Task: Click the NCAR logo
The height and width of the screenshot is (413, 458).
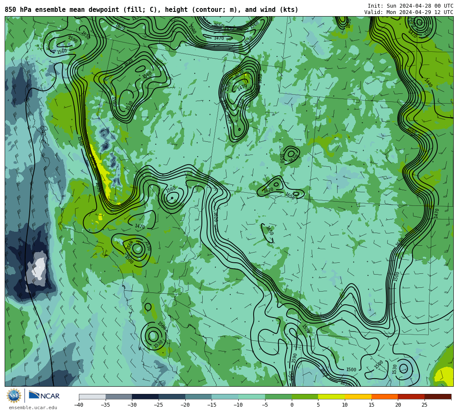Action: pyautogui.click(x=44, y=396)
